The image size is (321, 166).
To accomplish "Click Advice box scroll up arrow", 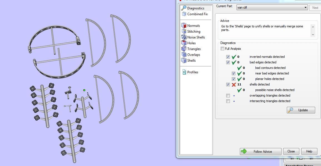I will click(x=313, y=27).
